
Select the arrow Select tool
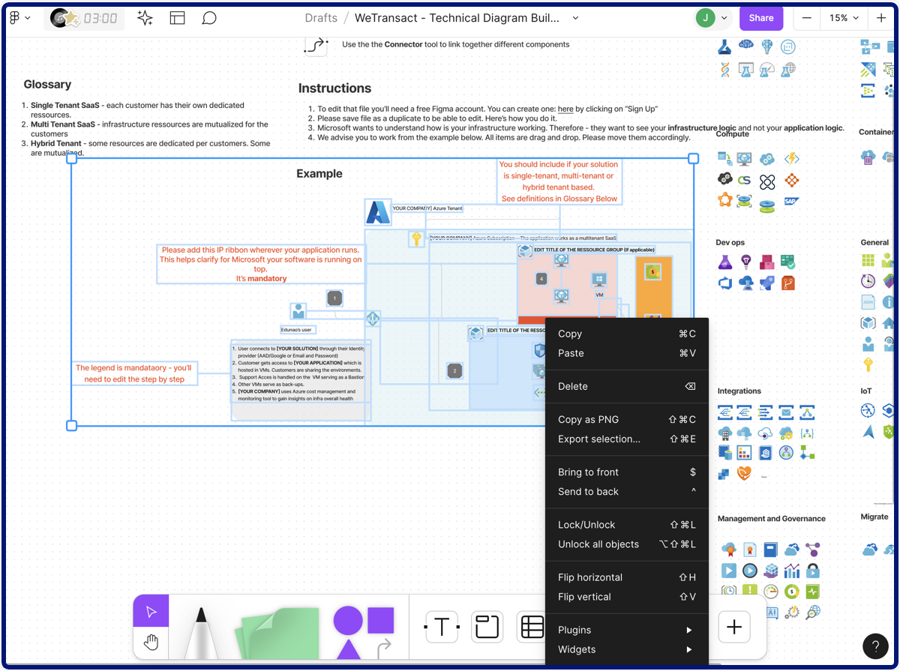pyautogui.click(x=151, y=611)
